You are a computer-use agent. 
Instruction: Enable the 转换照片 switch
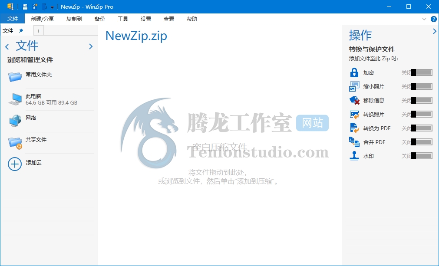coord(421,114)
